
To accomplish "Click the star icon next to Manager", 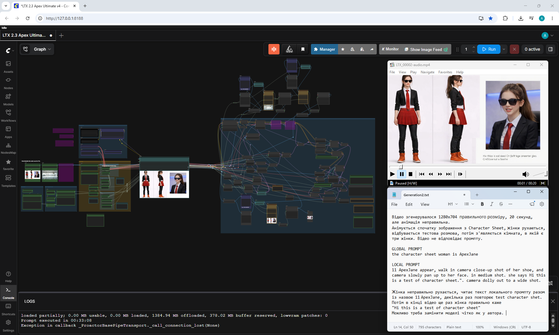I will [343, 49].
